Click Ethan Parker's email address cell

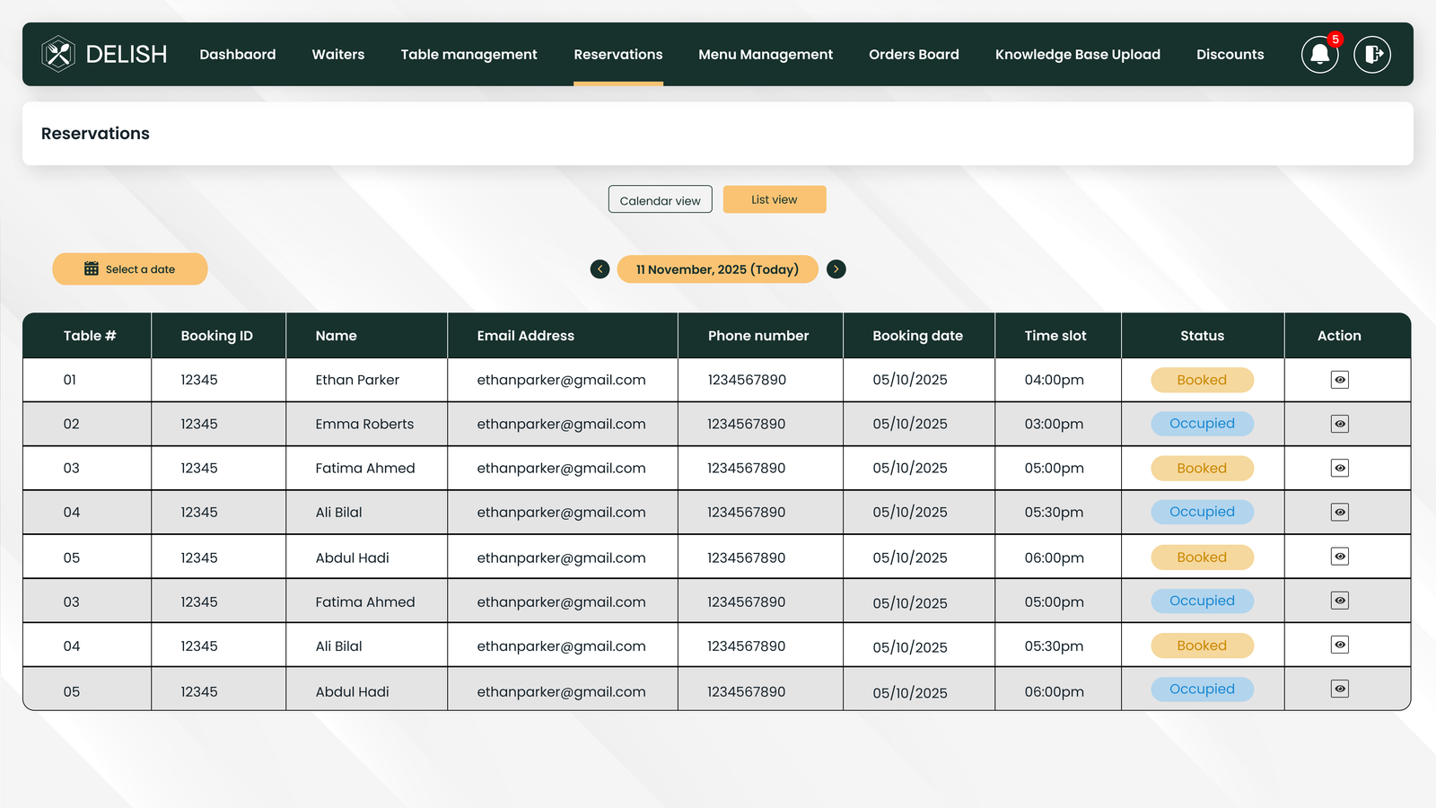(x=561, y=380)
